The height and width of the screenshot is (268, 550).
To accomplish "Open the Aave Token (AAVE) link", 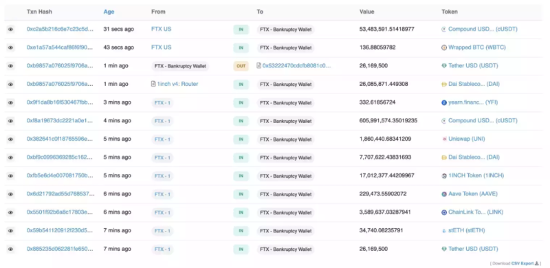I will (x=473, y=194).
